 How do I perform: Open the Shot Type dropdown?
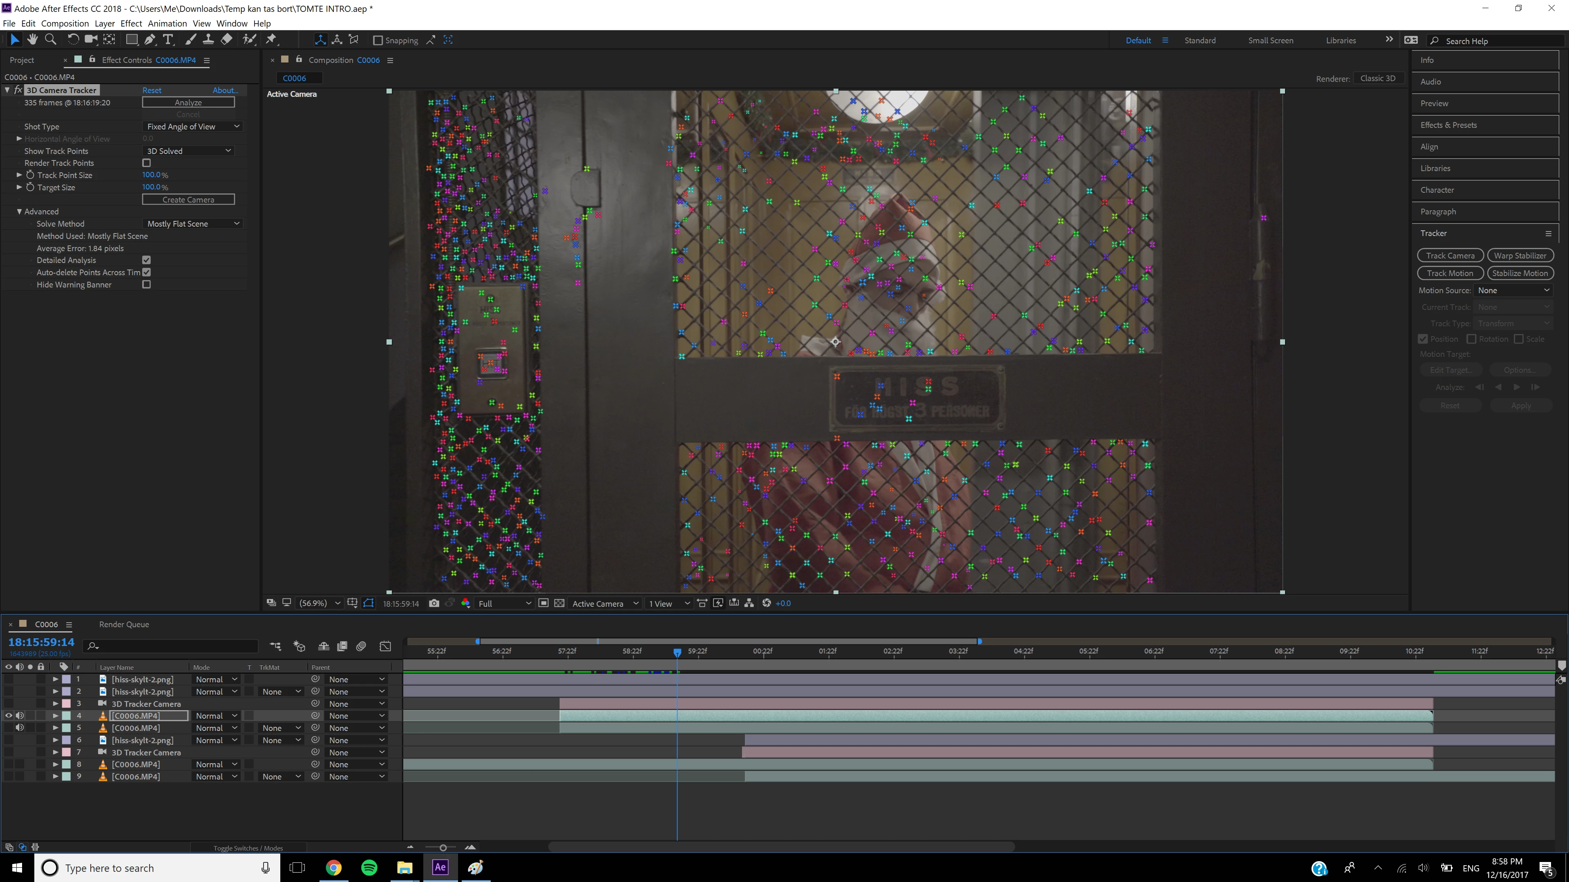tap(192, 127)
